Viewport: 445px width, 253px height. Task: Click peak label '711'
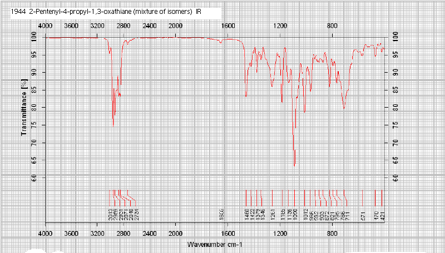point(347,216)
